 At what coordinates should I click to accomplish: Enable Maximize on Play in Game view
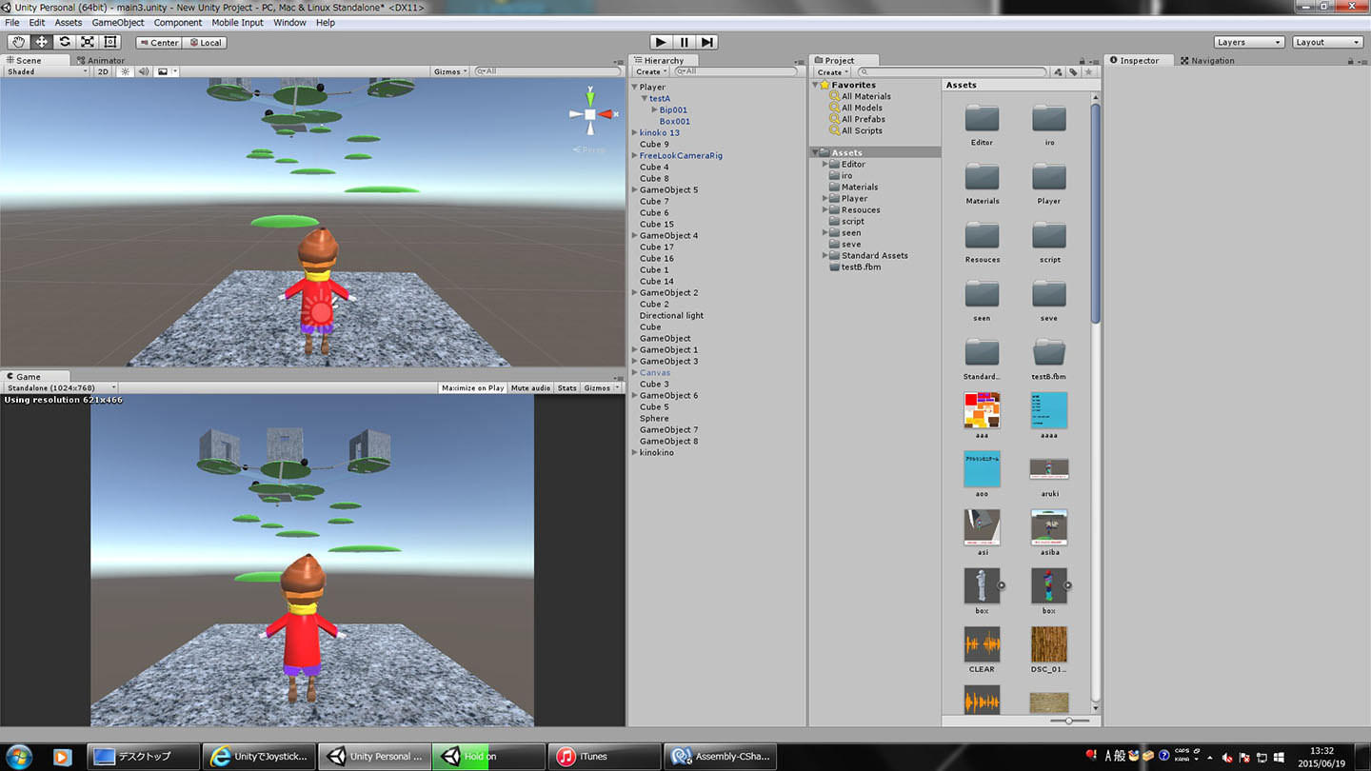click(x=472, y=387)
